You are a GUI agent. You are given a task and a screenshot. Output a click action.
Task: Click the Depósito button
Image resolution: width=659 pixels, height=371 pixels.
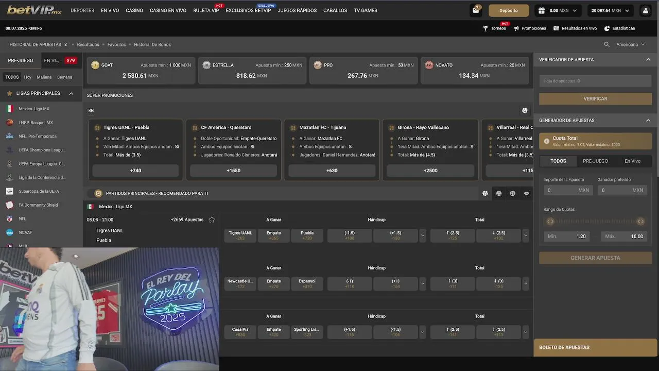point(509,10)
